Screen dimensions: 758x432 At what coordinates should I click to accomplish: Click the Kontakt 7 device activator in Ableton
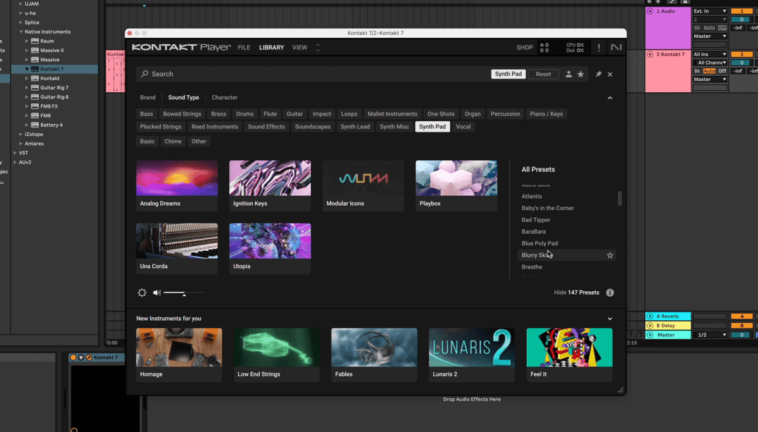click(73, 357)
